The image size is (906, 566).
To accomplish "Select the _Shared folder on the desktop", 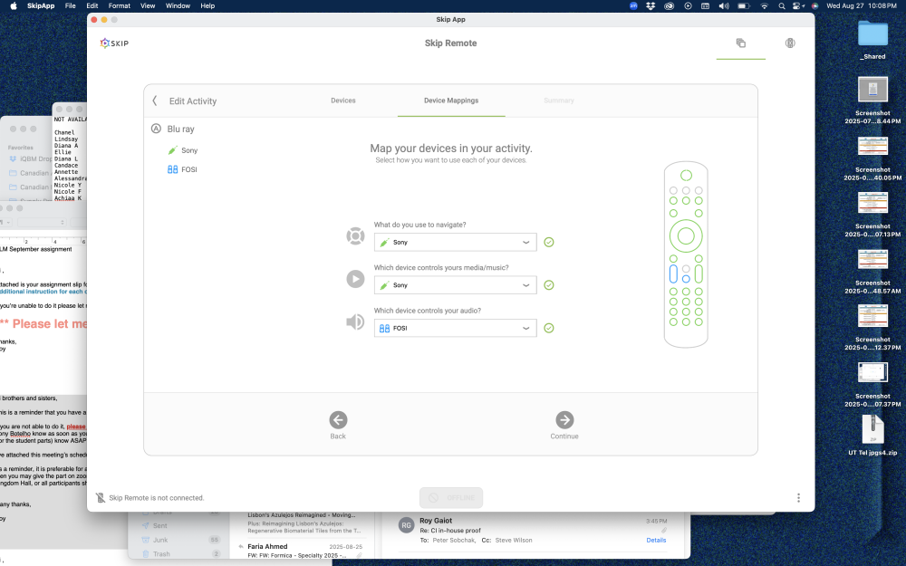I will 872,39.
